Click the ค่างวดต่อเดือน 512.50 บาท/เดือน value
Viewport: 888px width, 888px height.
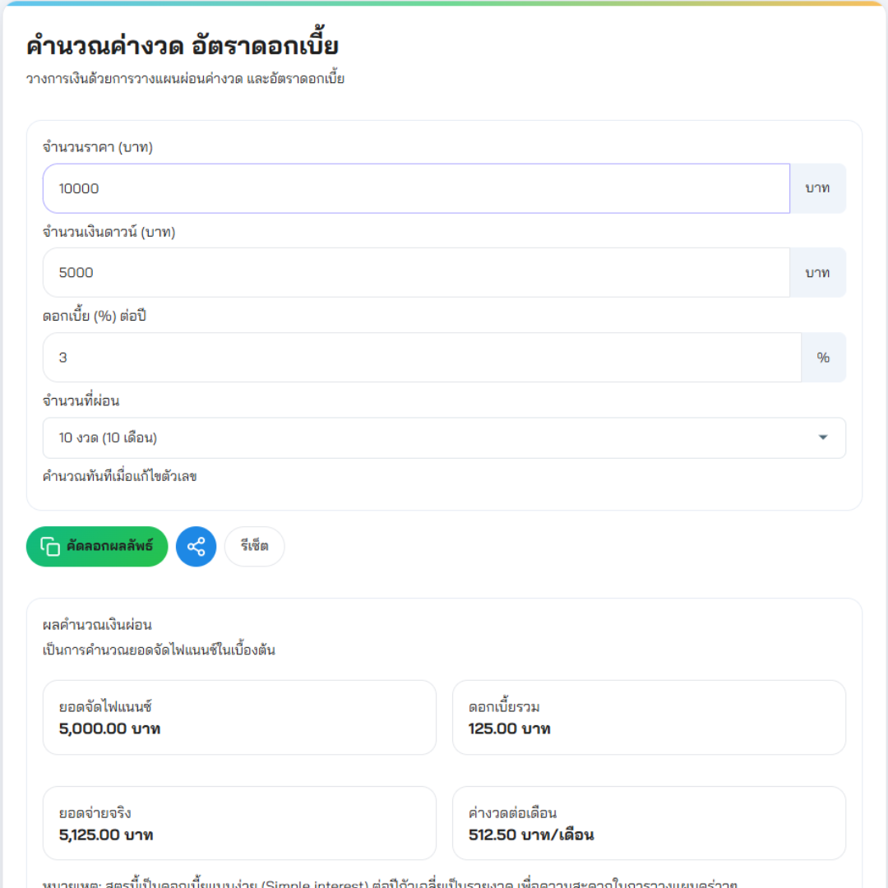531,835
